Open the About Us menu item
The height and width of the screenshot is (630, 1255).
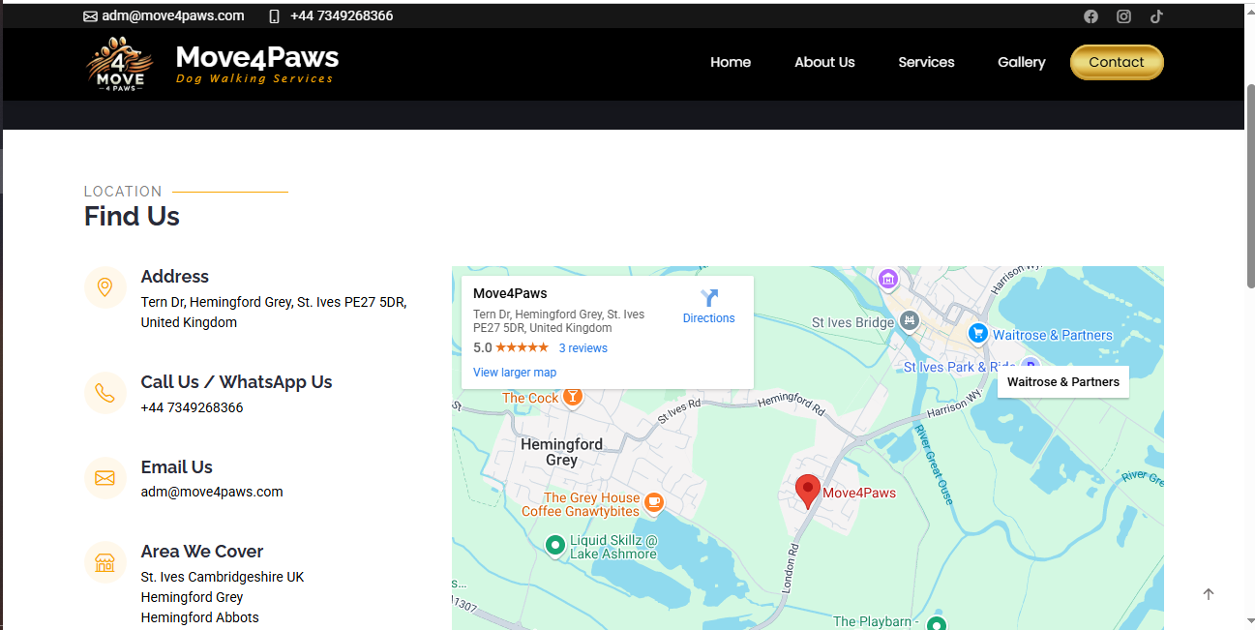[824, 62]
